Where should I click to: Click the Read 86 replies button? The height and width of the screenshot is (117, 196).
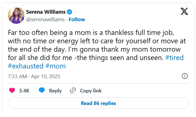(x=98, y=103)
